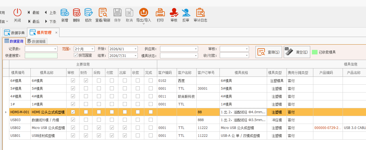This screenshot has width=366, height=150.
Task: Open the 开始 date dropdown
Action: 136,49
